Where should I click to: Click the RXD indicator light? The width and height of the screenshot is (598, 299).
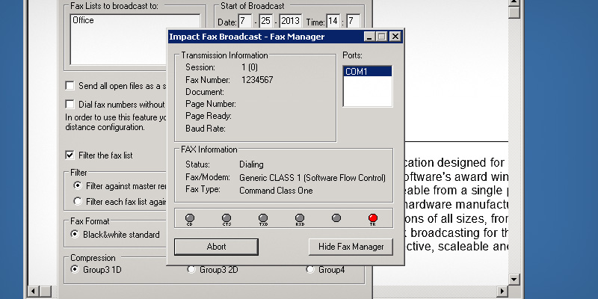(x=300, y=218)
